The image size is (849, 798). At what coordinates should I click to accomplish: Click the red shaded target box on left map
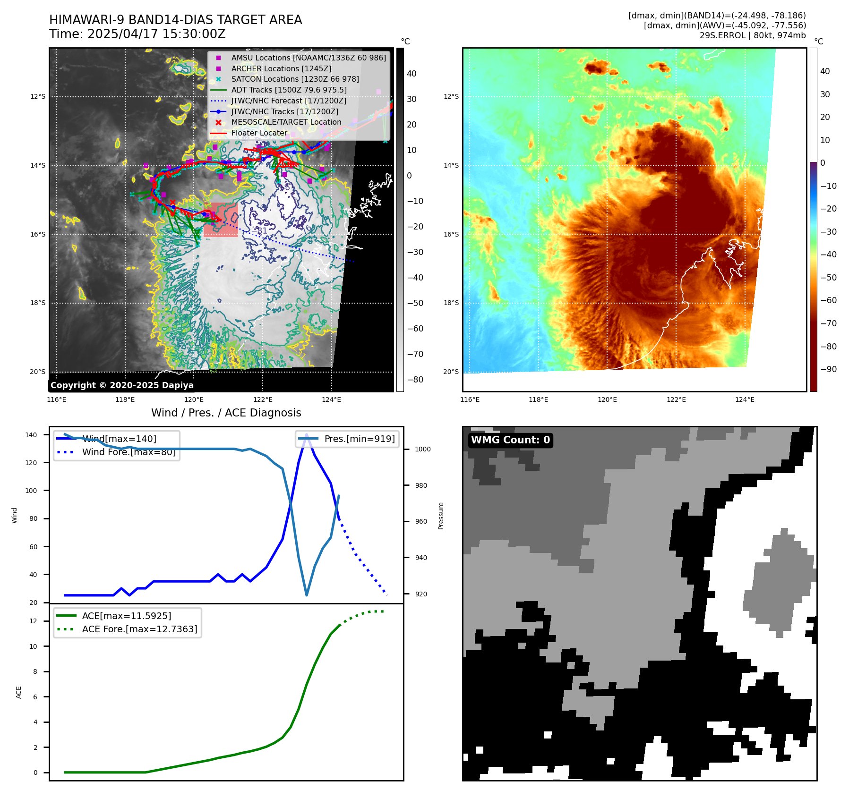[221, 220]
